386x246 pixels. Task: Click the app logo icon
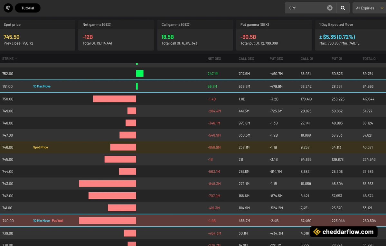[x=8, y=8]
